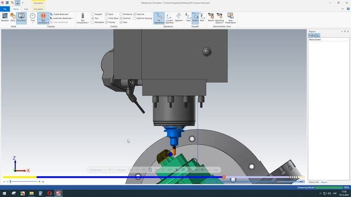The width and height of the screenshot is (351, 197).
Task: Select Simulation mode button
Action: (21, 18)
